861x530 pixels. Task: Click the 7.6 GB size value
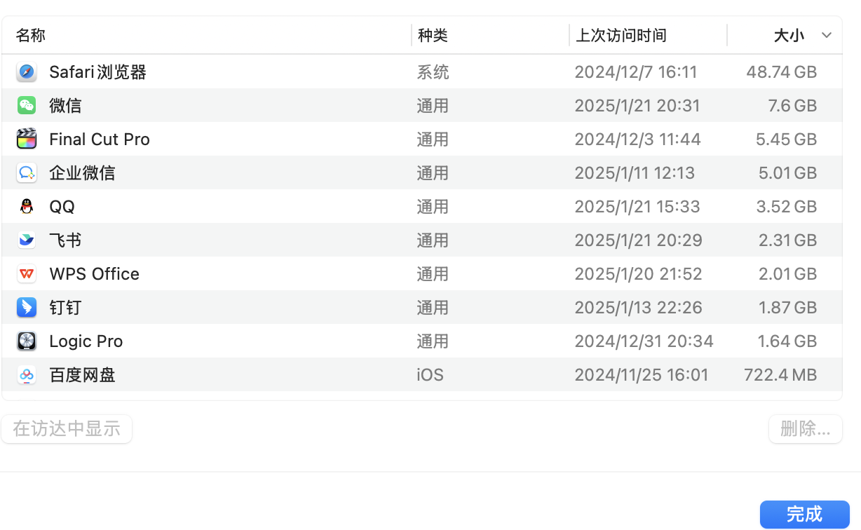click(x=792, y=106)
